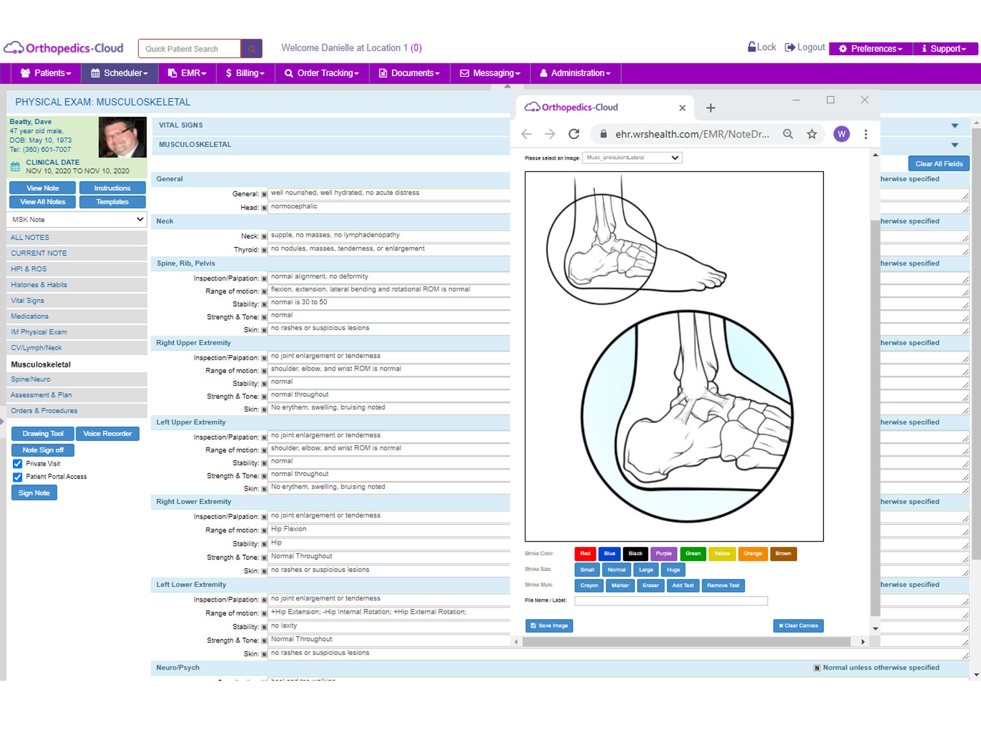Image resolution: width=981 pixels, height=736 pixels.
Task: Choose the Eraser stroke style
Action: [651, 586]
